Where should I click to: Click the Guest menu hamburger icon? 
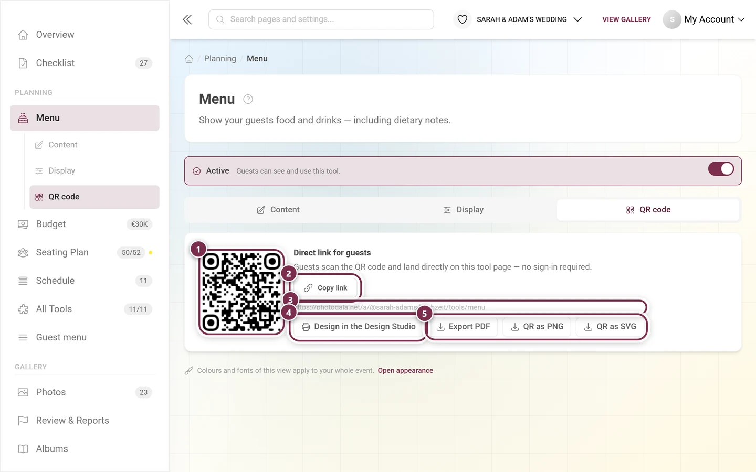[x=23, y=337]
